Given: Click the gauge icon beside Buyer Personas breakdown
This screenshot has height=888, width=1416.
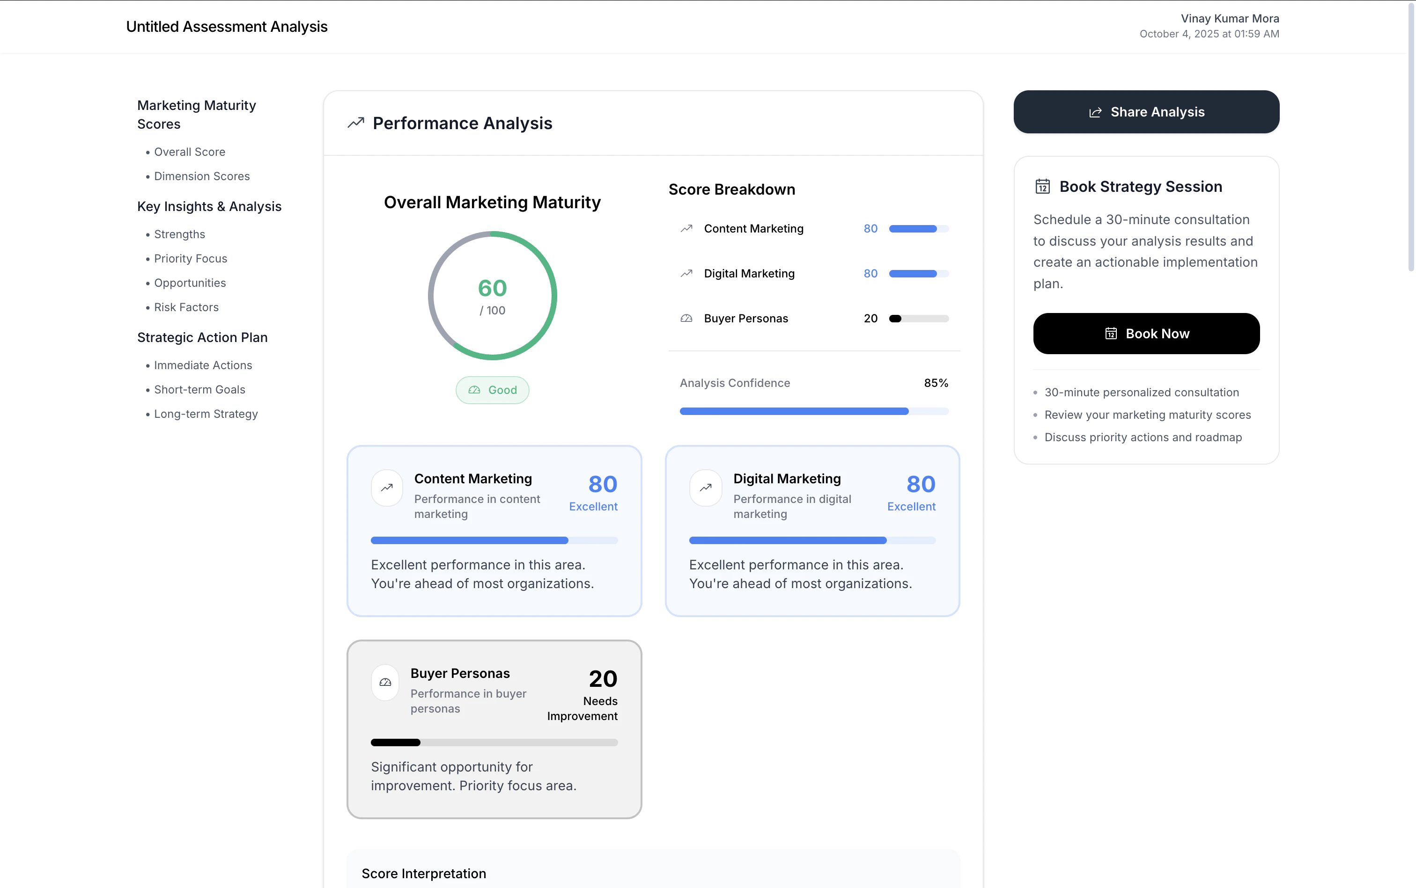Looking at the screenshot, I should point(686,318).
